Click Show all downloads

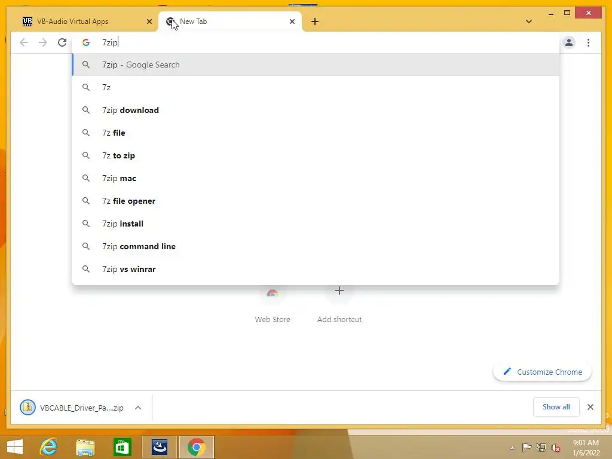(x=556, y=407)
